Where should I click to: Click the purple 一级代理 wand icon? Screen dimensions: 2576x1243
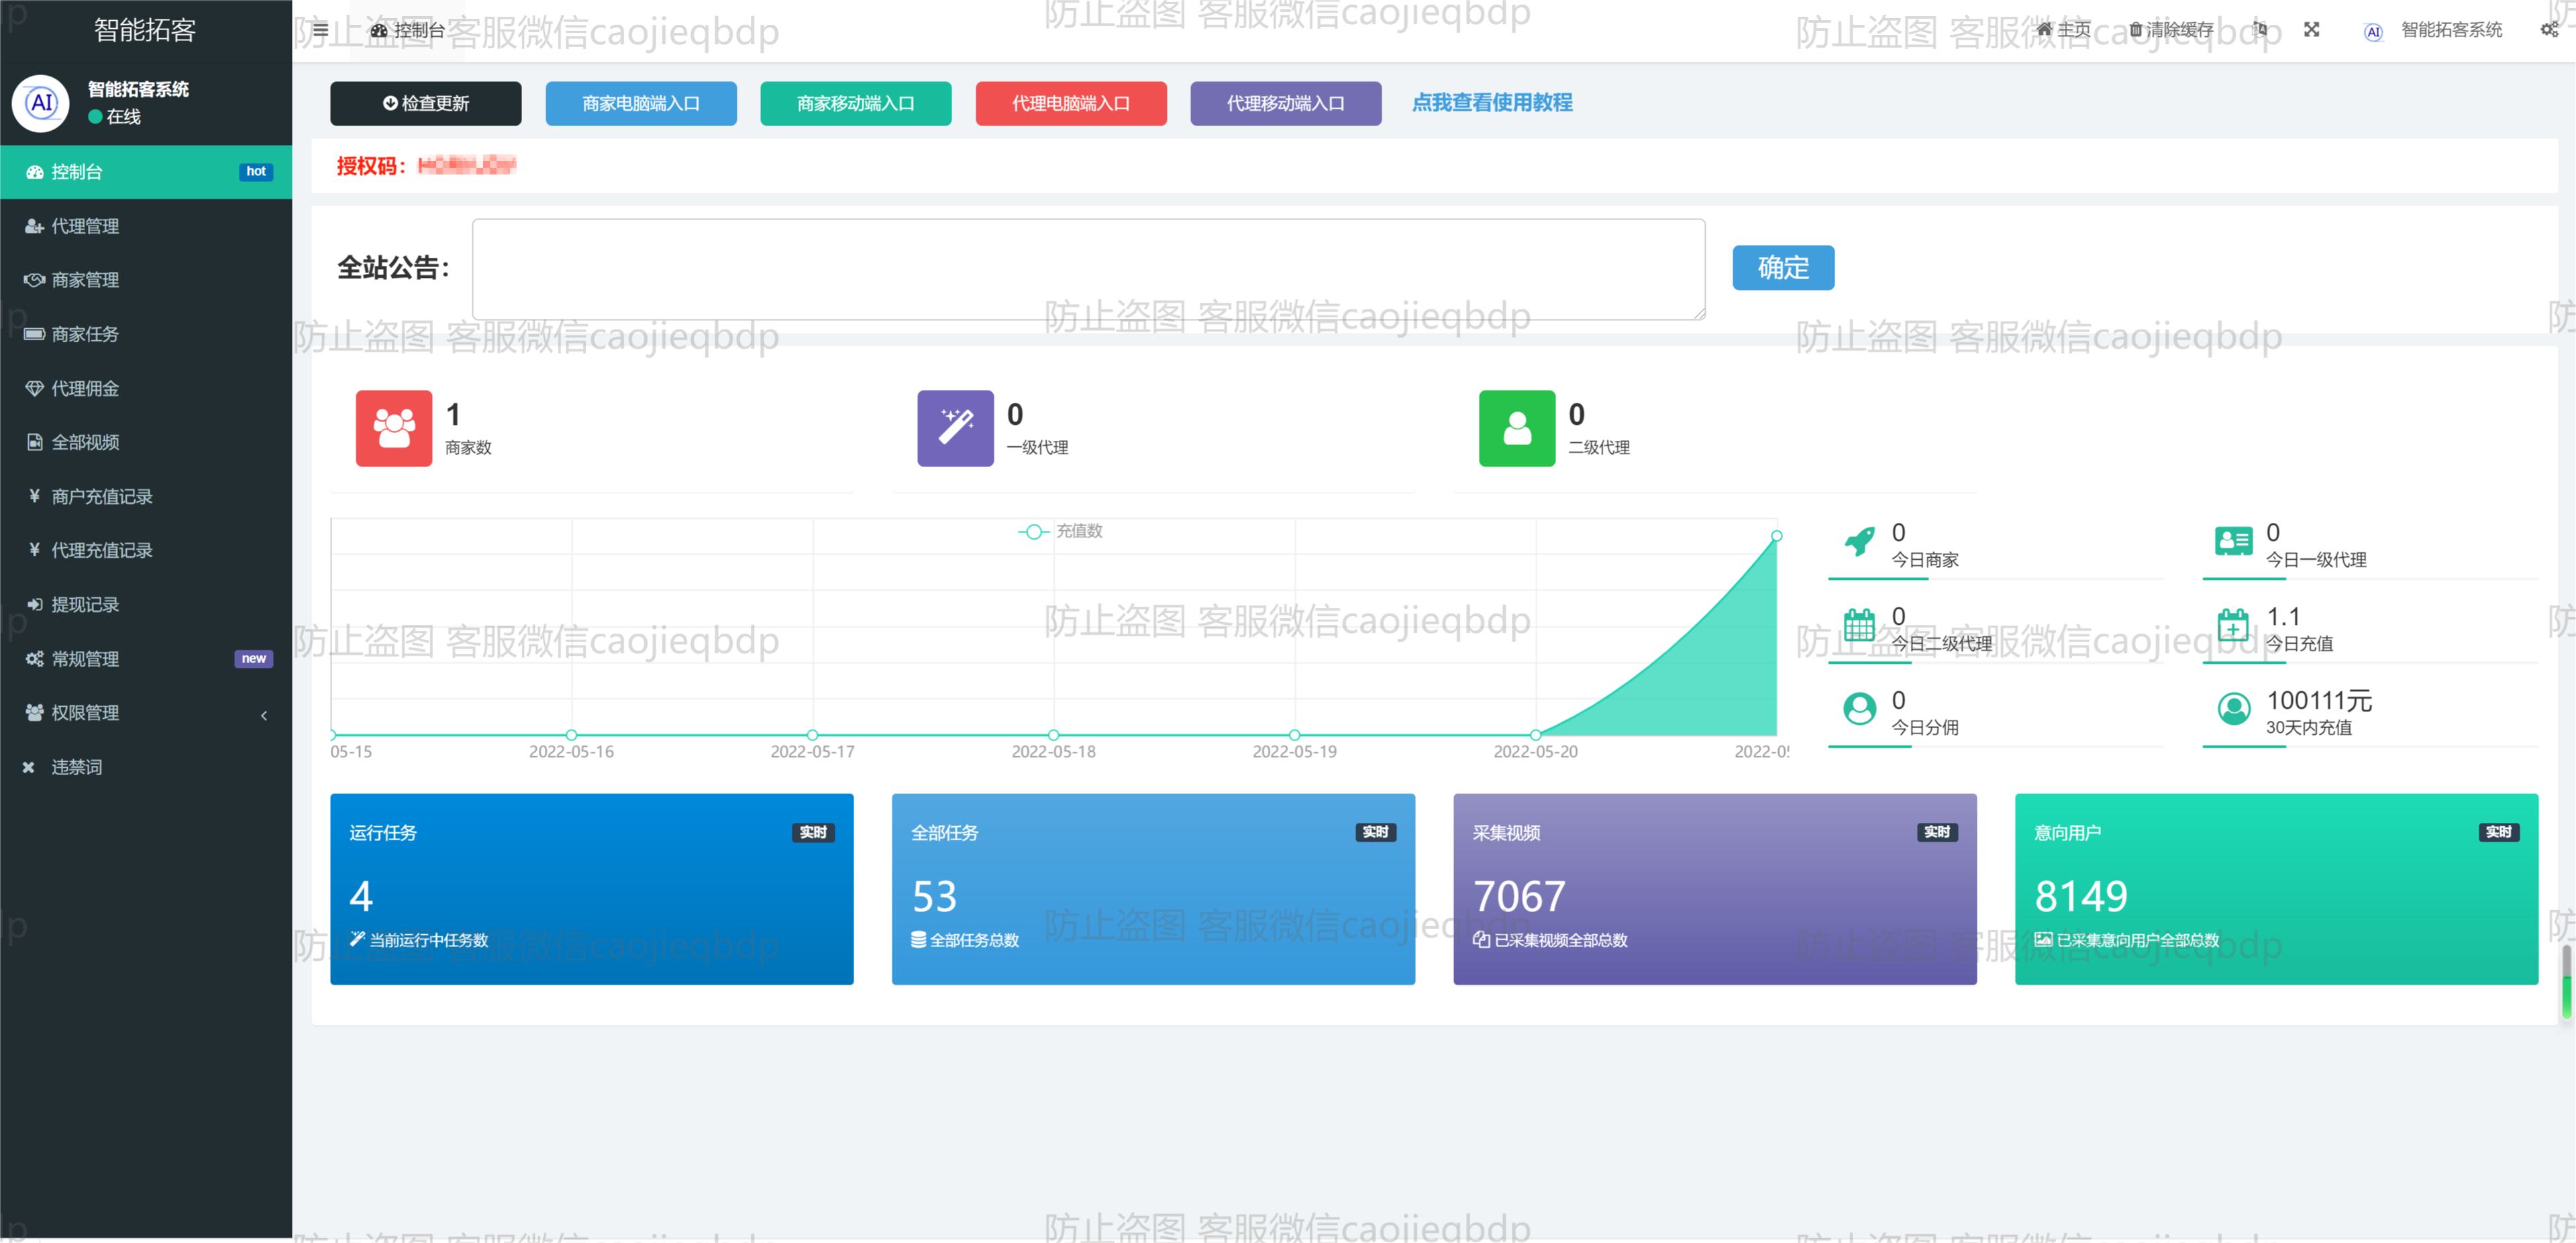(x=955, y=428)
